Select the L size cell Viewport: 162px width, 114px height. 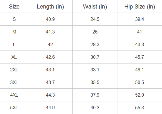pyautogui.click(x=14, y=45)
